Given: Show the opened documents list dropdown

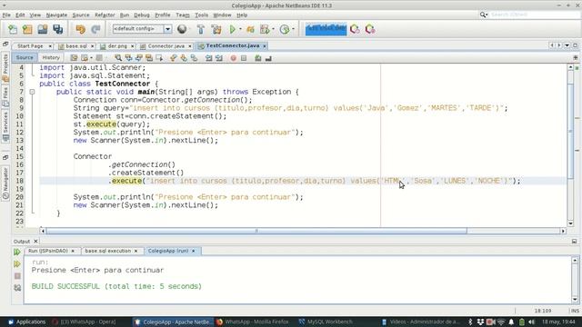Looking at the screenshot, I should tap(567, 45).
